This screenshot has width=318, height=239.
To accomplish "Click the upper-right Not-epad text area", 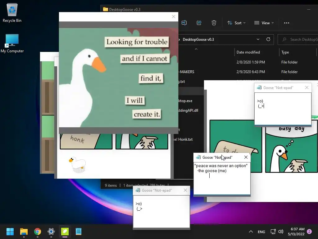I will (283, 109).
